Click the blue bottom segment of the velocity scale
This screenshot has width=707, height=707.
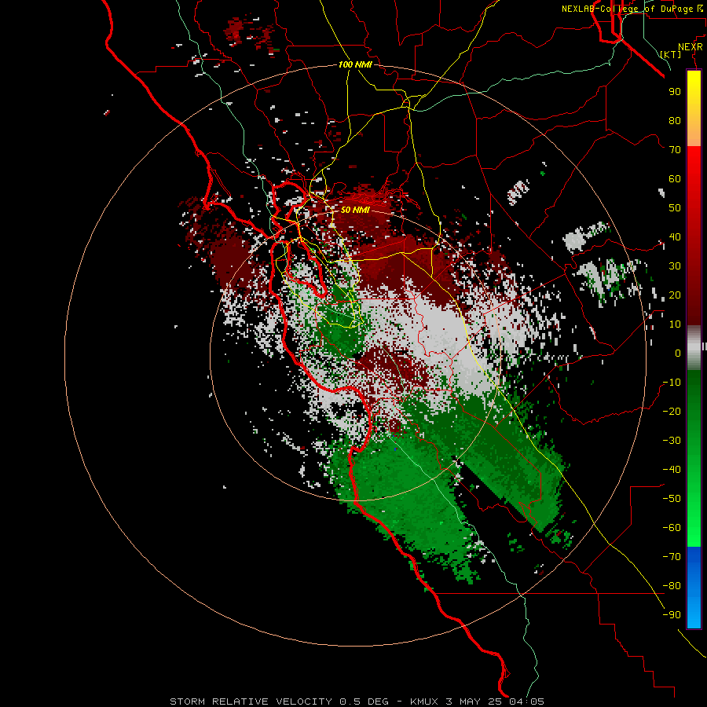[694, 588]
